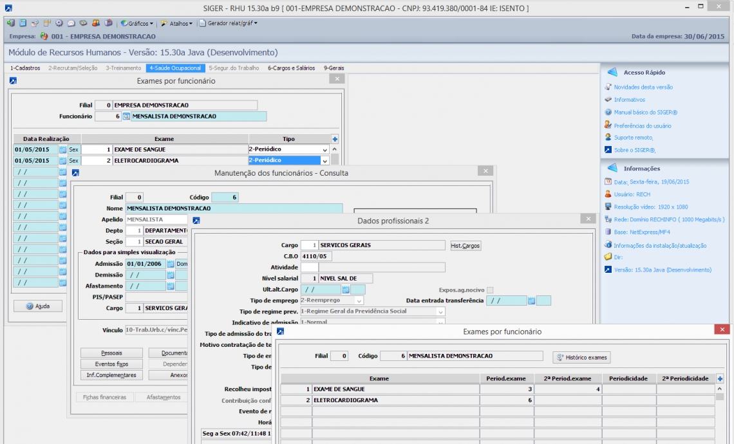Image resolution: width=734 pixels, height=444 pixels.
Task: Open calendar icon for Demissão date
Action: point(171,275)
